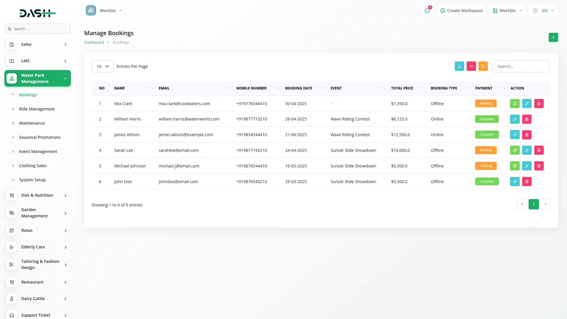Image resolution: width=567 pixels, height=319 pixels.
Task: Click the green add booking plus button
Action: 553,38
